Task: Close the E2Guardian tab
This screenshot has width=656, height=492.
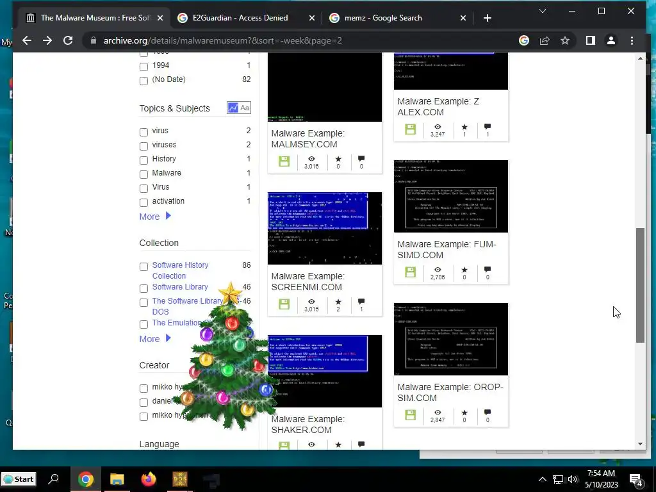Action: click(312, 18)
